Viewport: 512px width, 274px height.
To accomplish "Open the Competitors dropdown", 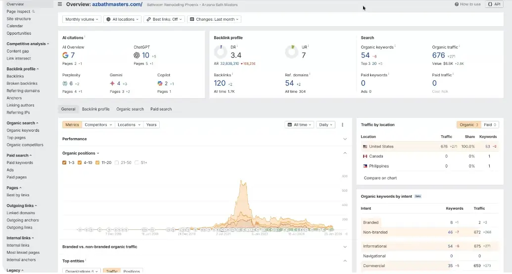I will (98, 124).
